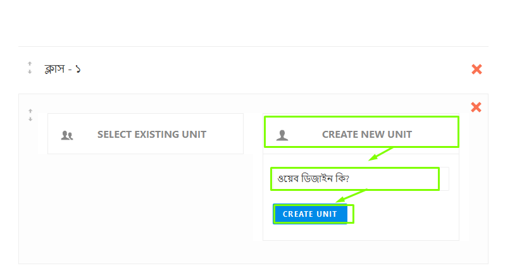Focus the unit title field with ওয়েব ডিজাইন কি?

coord(359,179)
